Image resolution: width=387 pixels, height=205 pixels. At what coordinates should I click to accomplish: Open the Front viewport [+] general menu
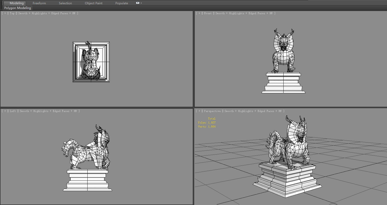coord(199,13)
